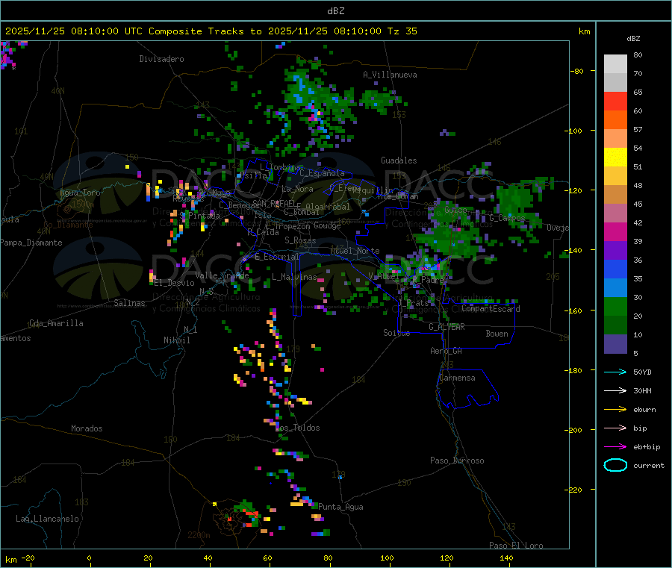Click the Atuel_Norte map label
The width and height of the screenshot is (672, 568).
[355, 251]
